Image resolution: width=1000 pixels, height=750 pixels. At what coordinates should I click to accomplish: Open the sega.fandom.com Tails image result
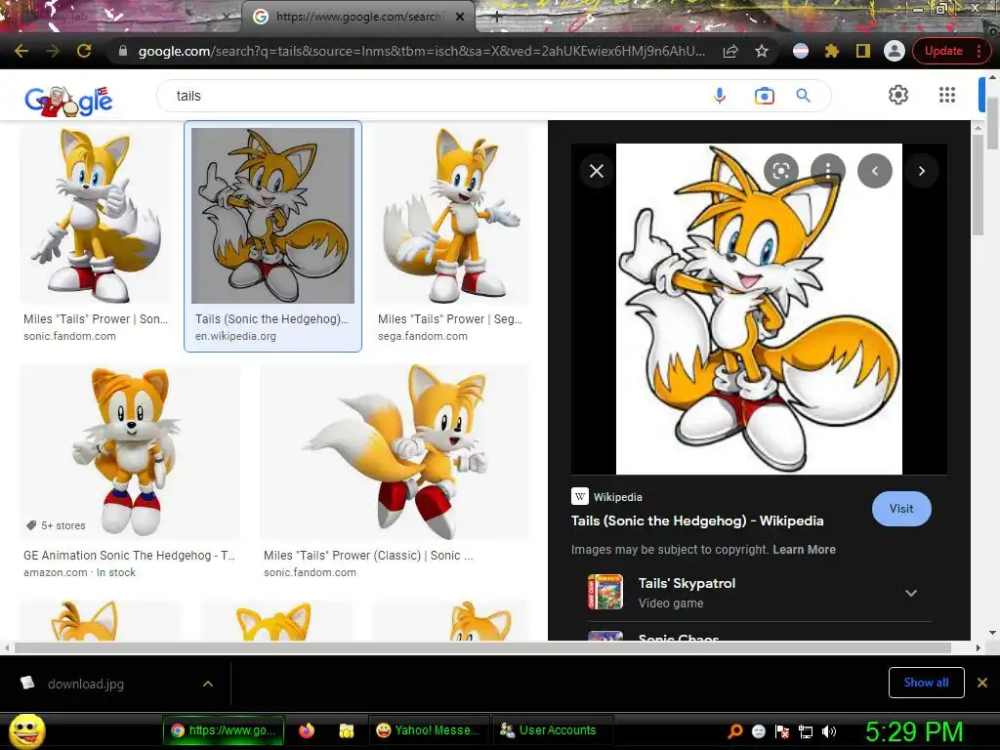tap(451, 214)
